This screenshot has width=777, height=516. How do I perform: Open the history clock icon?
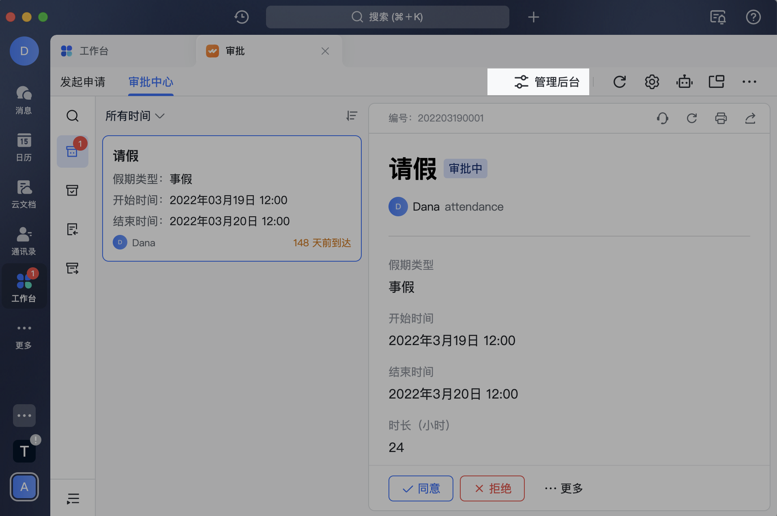242,17
